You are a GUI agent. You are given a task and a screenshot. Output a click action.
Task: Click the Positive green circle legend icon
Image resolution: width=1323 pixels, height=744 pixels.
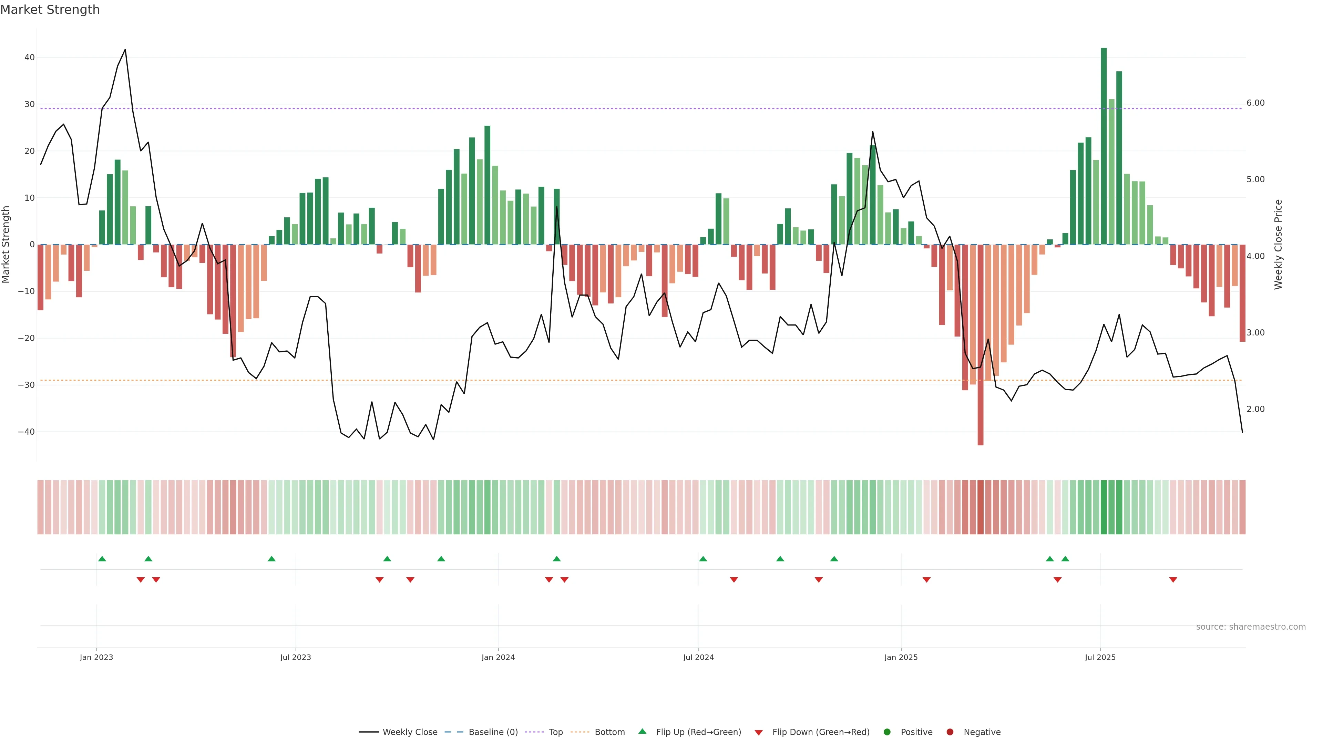[887, 732]
